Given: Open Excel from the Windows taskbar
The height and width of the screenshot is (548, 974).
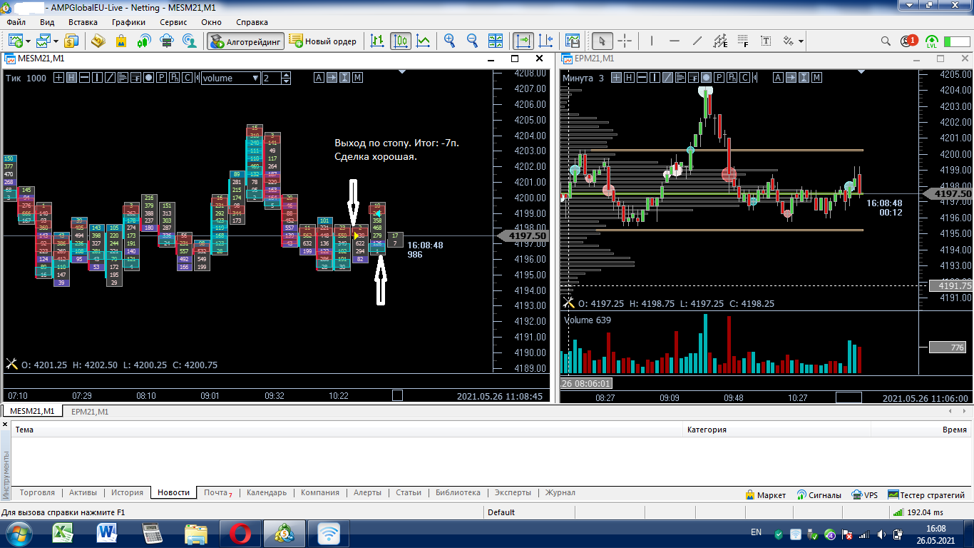Looking at the screenshot, I should [x=63, y=533].
